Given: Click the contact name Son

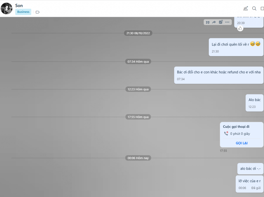Looking at the screenshot, I should click(19, 5).
